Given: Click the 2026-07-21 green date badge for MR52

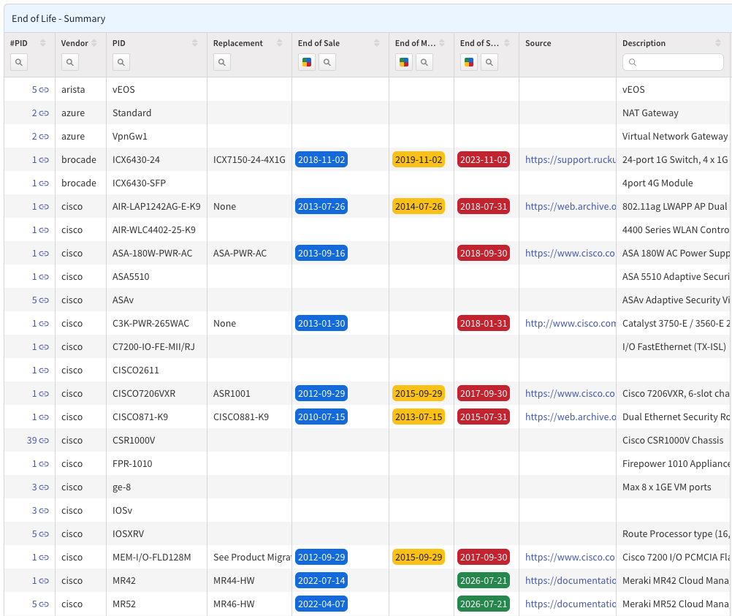Looking at the screenshot, I should click(x=483, y=604).
